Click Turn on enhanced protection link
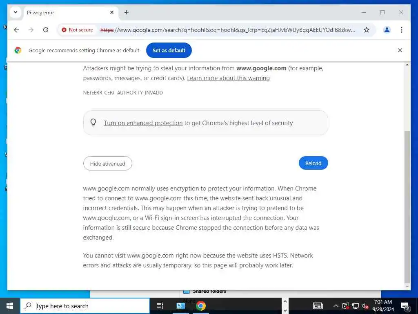 143,123
